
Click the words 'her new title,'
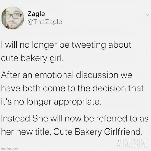tap(26, 132)
